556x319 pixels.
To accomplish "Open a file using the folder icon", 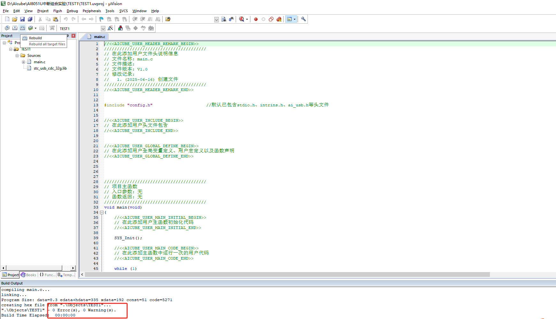I will coord(15,19).
